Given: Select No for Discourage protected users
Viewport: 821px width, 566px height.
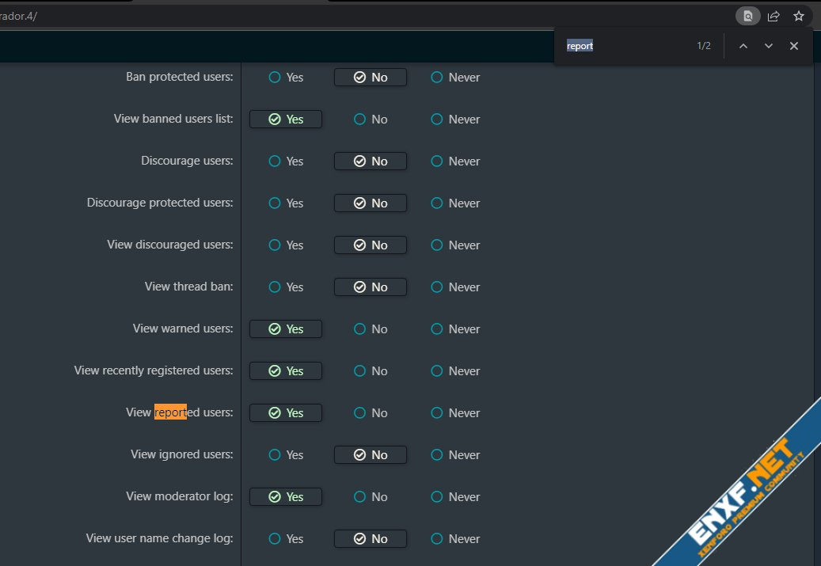Looking at the screenshot, I should 371,203.
